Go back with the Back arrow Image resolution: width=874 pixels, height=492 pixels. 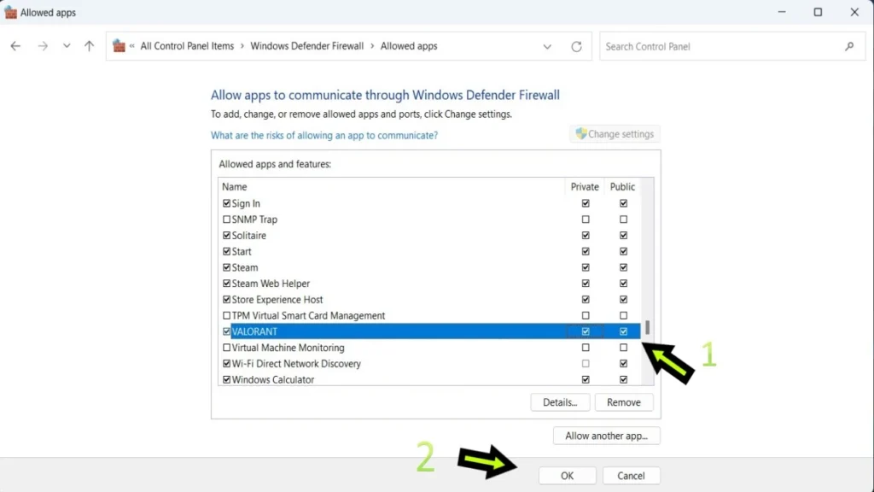pos(15,46)
